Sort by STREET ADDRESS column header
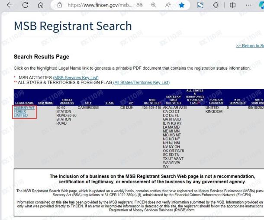The image size is (264, 220). pyautogui.click(x=67, y=101)
